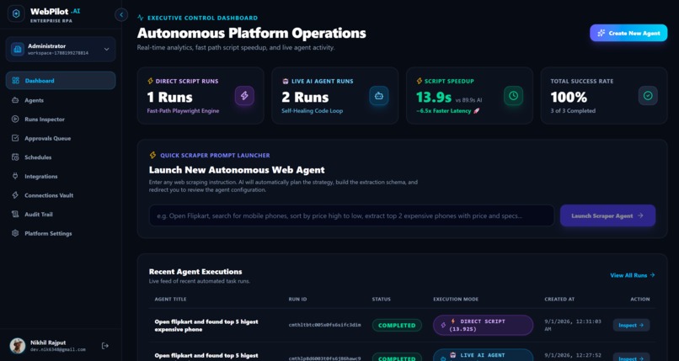Expand the Administrator workspace dropdown
Image resolution: width=679 pixels, height=361 pixels.
coord(106,50)
